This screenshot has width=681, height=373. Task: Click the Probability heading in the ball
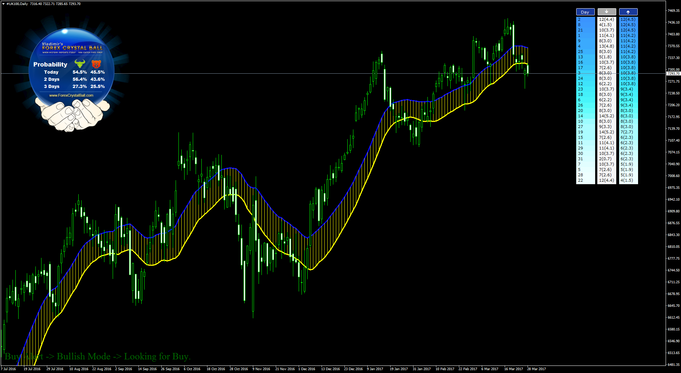coord(50,64)
